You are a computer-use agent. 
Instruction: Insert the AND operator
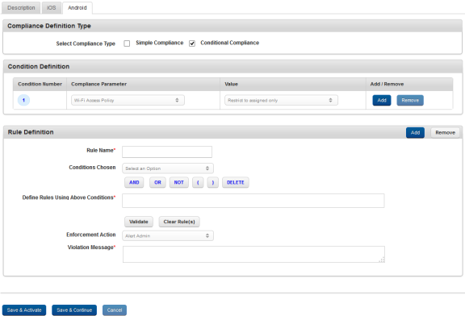coord(134,183)
